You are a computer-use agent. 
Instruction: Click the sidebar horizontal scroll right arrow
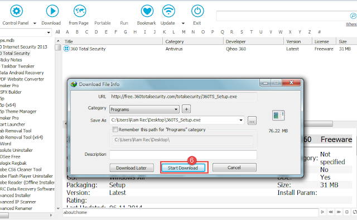[x=51, y=215]
